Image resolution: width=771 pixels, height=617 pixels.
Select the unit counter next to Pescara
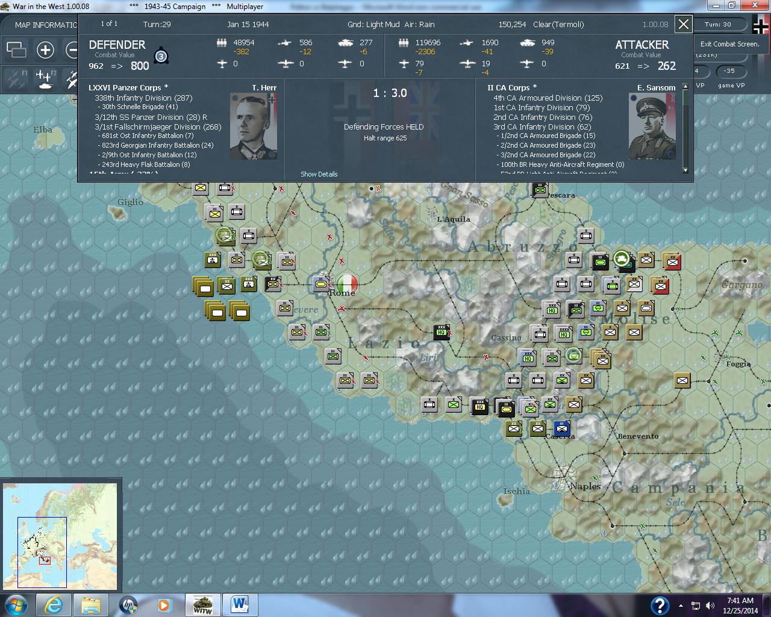tap(540, 189)
